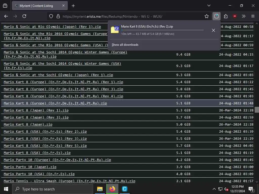The image size is (259, 194).
Task: Open the extensions puzzle icon
Action: (x=226, y=16)
